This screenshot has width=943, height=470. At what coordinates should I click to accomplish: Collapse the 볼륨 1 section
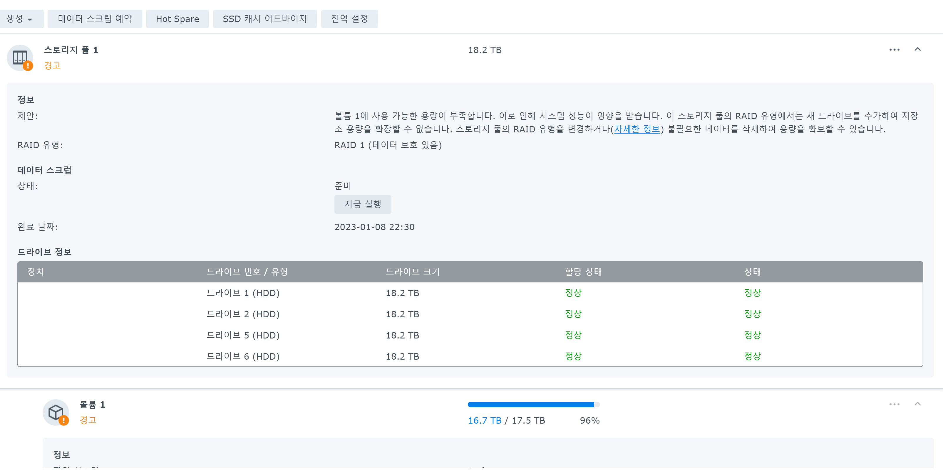917,404
